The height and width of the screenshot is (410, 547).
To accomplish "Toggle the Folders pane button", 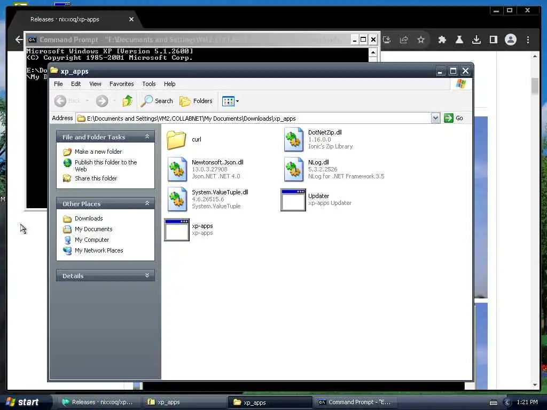I will click(196, 101).
